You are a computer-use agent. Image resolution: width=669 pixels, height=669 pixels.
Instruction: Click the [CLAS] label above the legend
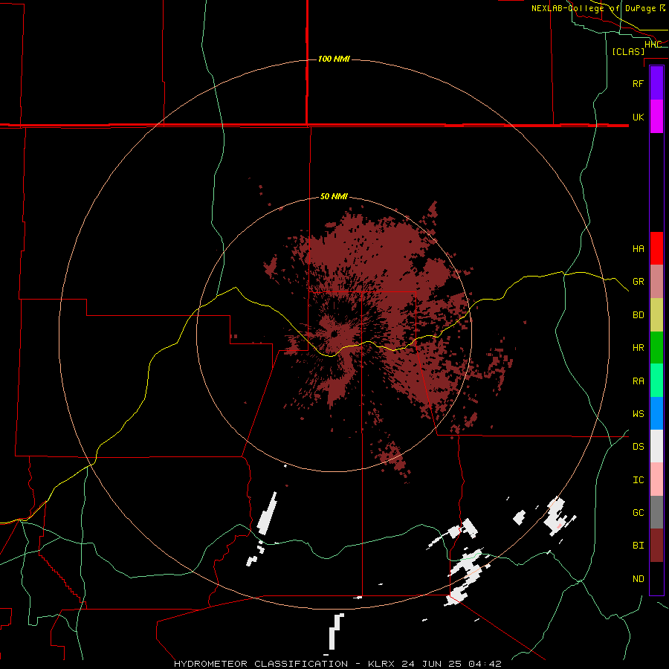coord(628,52)
